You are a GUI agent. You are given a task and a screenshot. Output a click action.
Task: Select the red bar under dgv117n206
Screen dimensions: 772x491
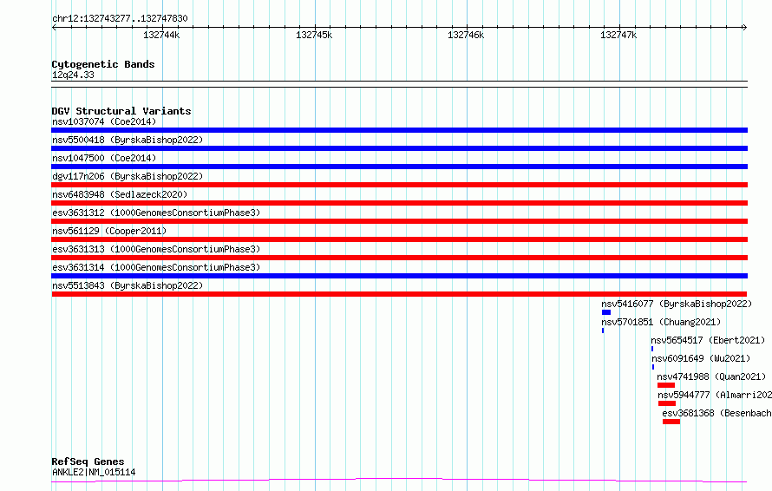(x=399, y=185)
